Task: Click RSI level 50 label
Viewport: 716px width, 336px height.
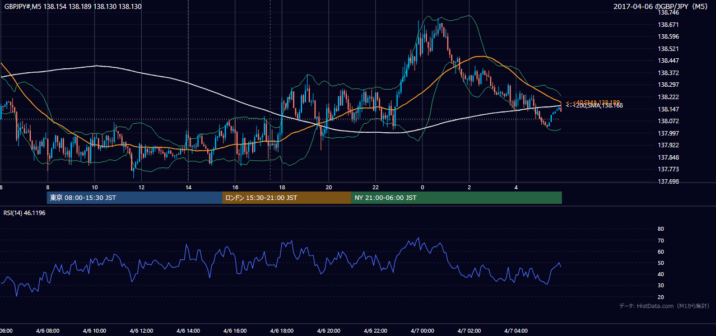Action: 661,263
